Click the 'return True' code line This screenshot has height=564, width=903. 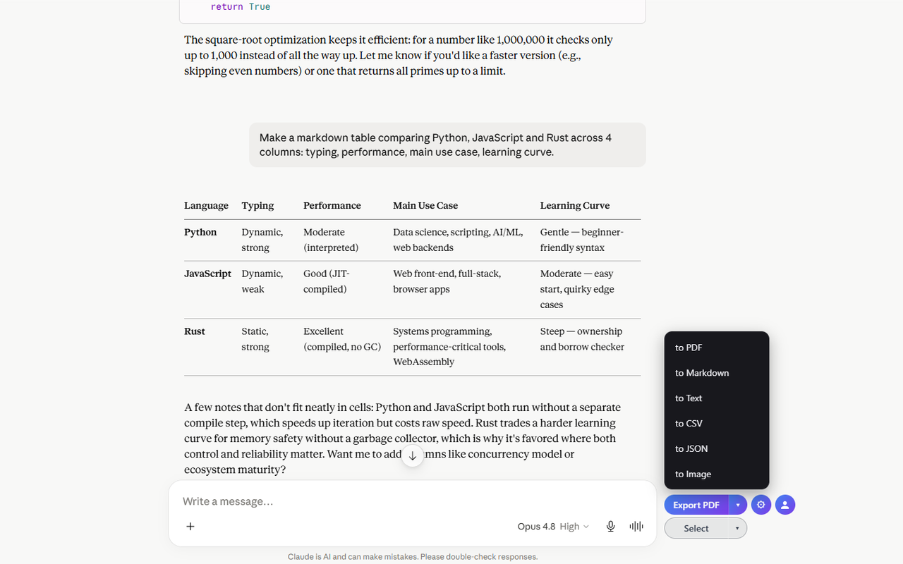point(241,6)
